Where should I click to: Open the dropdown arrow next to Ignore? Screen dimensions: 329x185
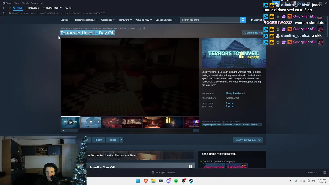click(121, 140)
